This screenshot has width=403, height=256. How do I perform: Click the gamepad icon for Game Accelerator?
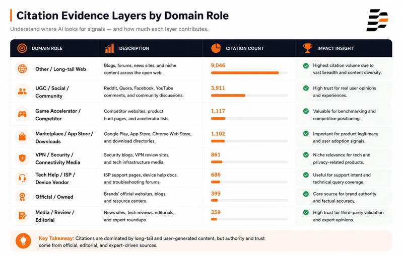[22, 114]
